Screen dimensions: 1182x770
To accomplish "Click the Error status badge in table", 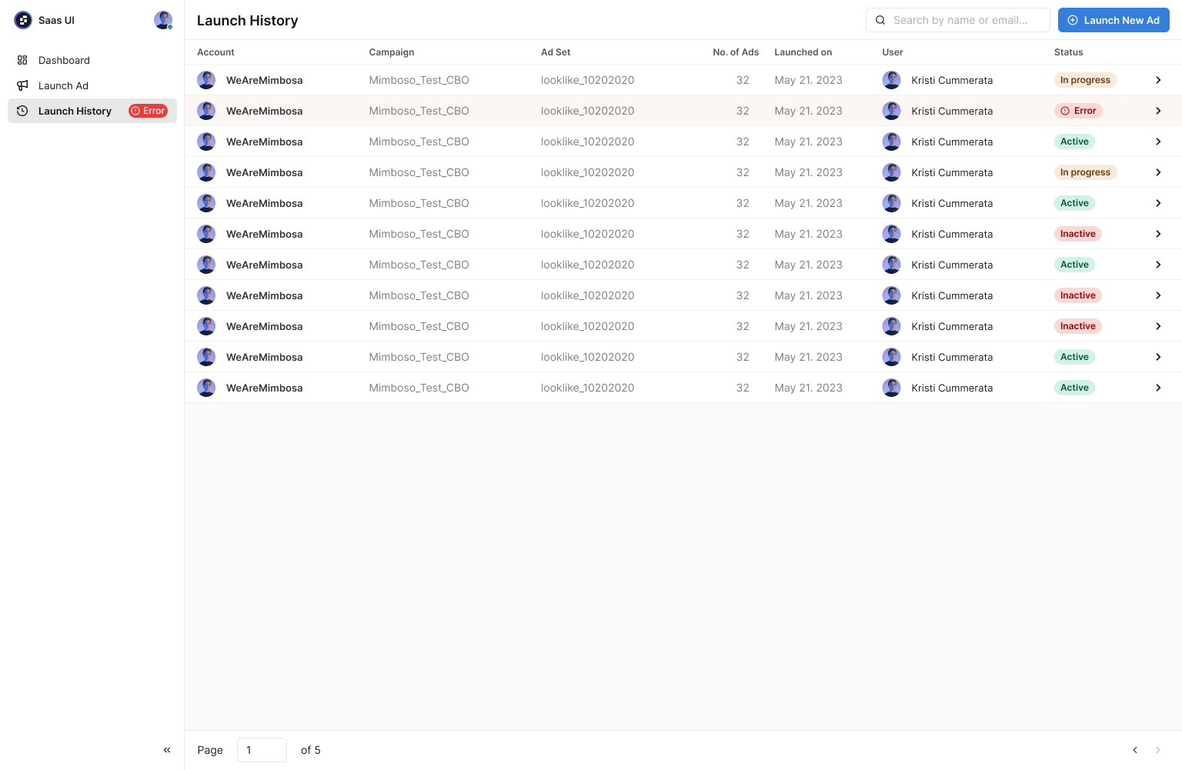I will pyautogui.click(x=1078, y=111).
